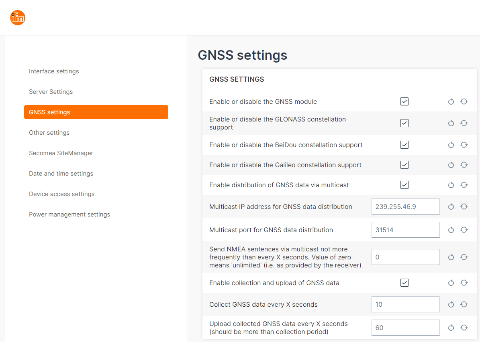Viewport: 480px width, 342px height.
Task: Go to Secomea SiteManager page
Action: [61, 153]
